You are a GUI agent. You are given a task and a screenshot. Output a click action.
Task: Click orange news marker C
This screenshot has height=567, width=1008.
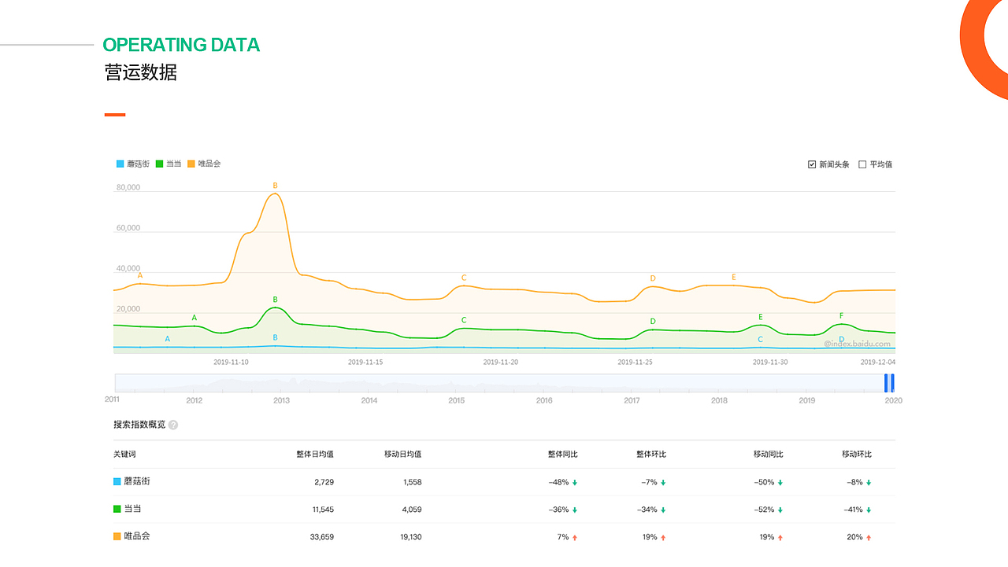(x=464, y=278)
